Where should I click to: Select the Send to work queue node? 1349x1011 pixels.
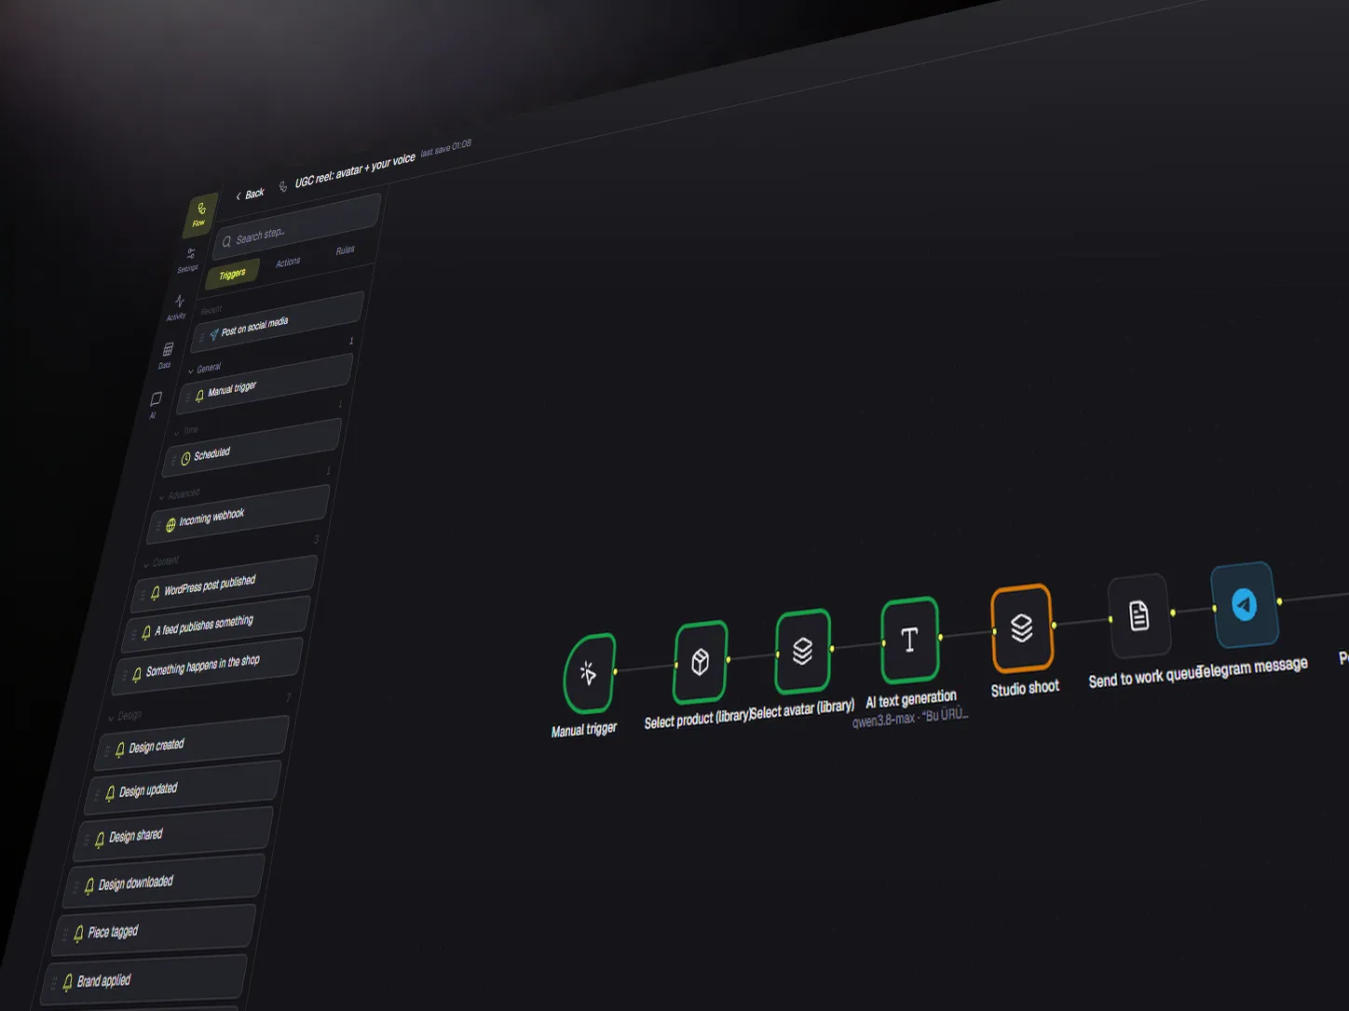point(1138,616)
